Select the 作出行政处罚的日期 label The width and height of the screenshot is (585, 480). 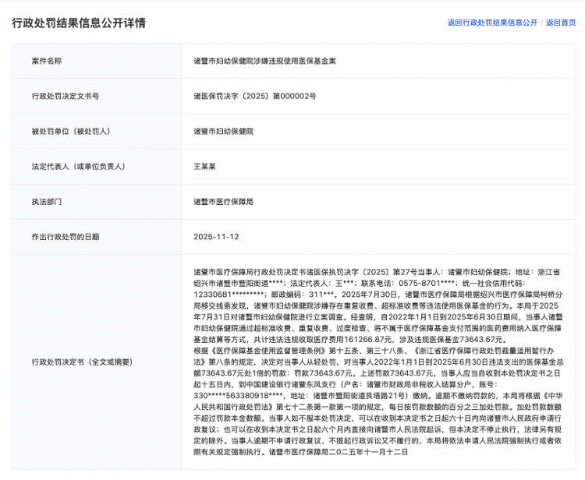pos(66,236)
